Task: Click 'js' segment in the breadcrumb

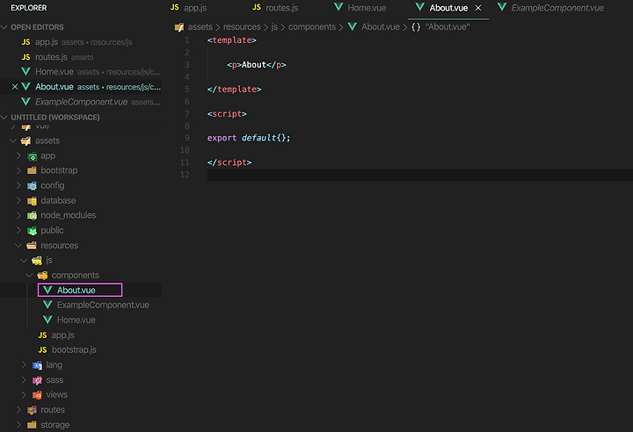Action: tap(274, 27)
